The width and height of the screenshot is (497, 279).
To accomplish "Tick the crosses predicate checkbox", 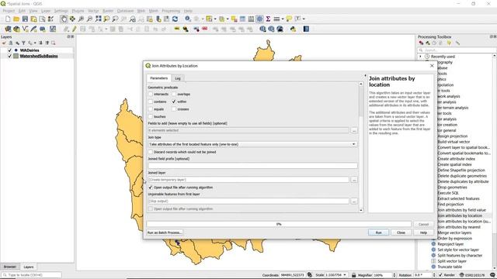I will (174, 109).
